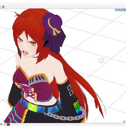Click the blue circular toolbar icon

tap(3, 7)
